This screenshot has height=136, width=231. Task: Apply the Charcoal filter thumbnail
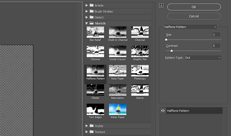[x=140, y=32]
